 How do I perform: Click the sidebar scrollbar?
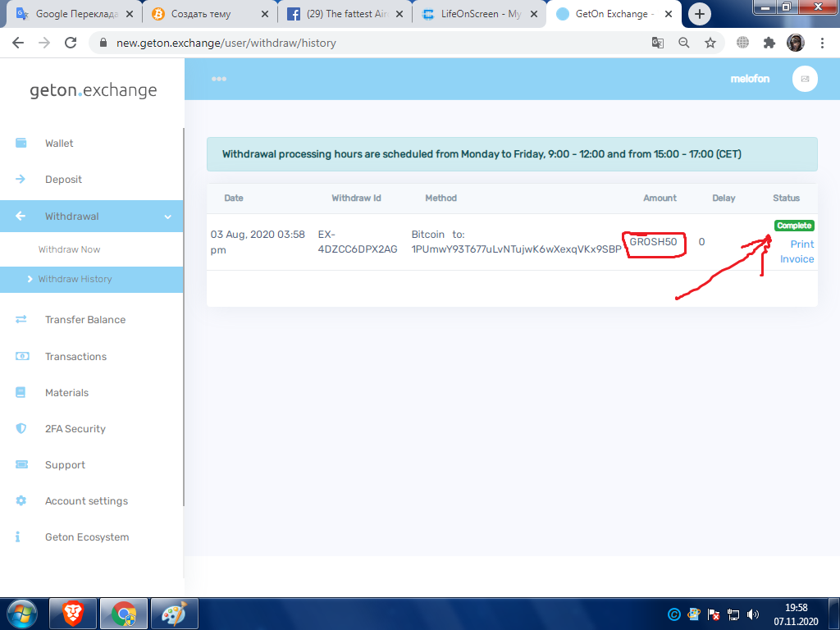[184, 316]
